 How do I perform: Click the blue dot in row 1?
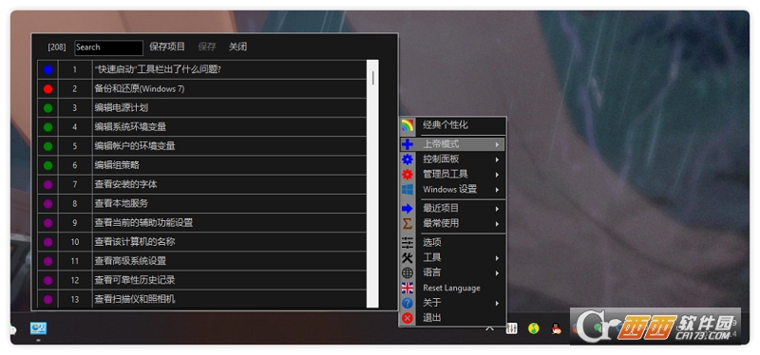[x=48, y=69]
